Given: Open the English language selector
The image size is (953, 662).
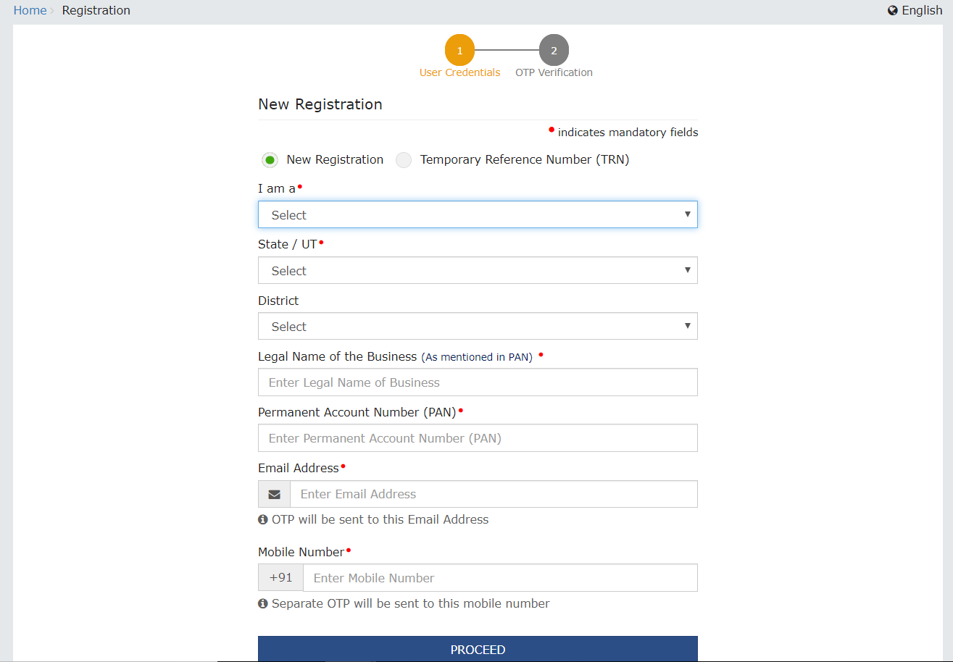Looking at the screenshot, I should click(915, 11).
